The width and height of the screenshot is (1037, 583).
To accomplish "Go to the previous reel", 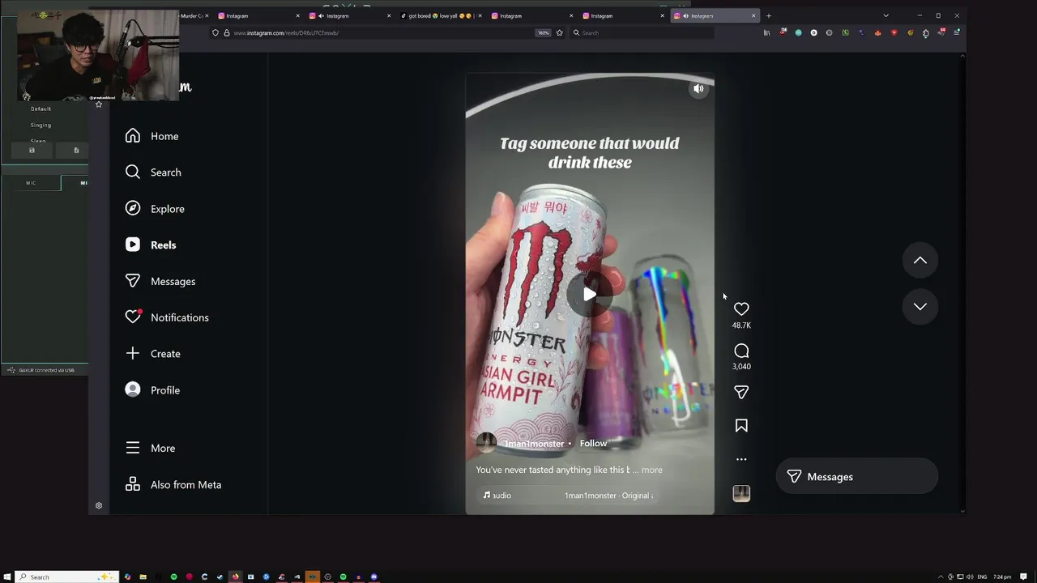I will 920,260.
